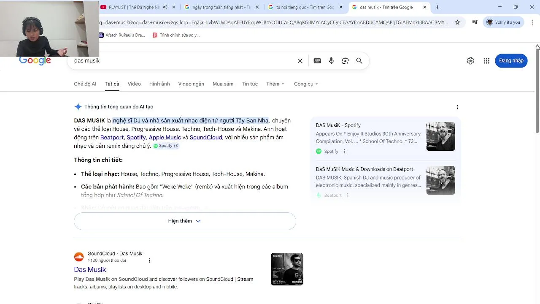Close the 'ngày trong tuần tiếng nhật' tab
Image resolution: width=540 pixels, height=304 pixels.
[257, 7]
